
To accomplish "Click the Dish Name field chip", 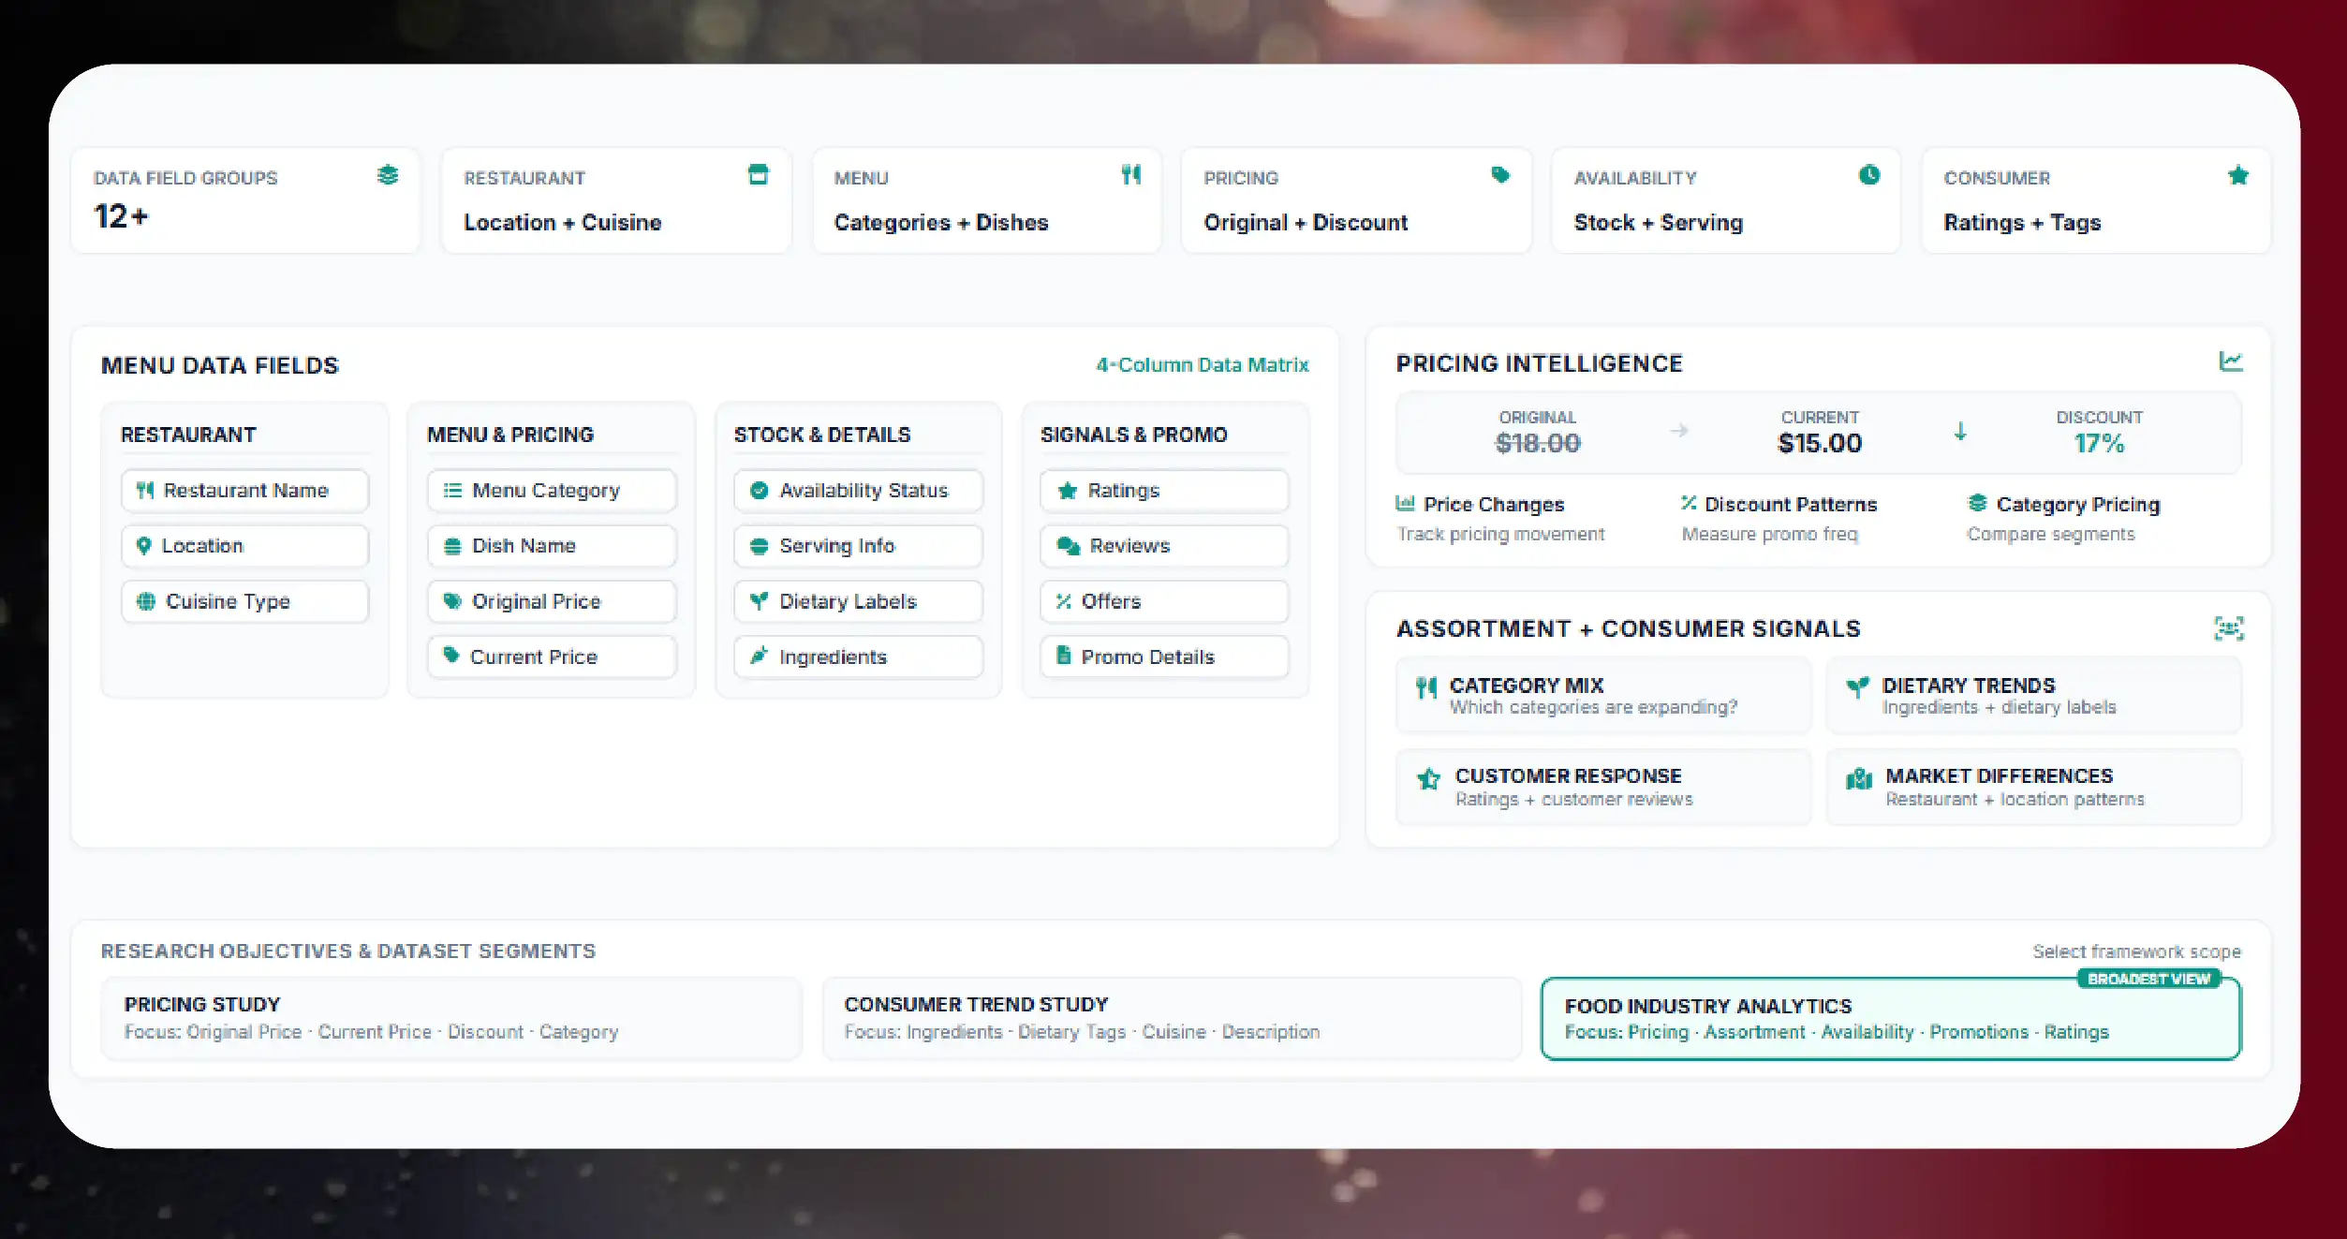I will tap(552, 546).
